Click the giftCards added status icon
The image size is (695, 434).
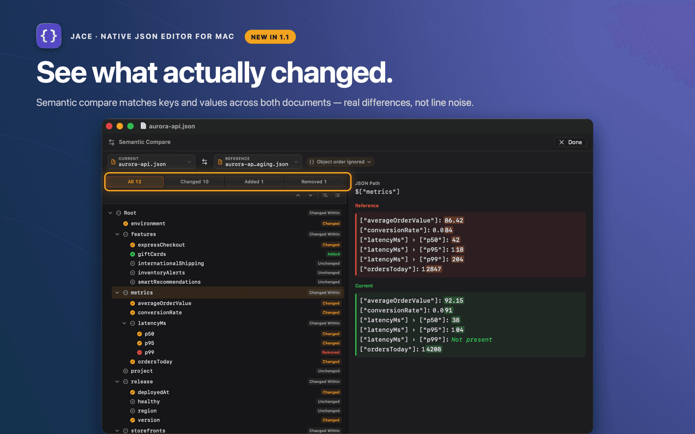pyautogui.click(x=132, y=254)
